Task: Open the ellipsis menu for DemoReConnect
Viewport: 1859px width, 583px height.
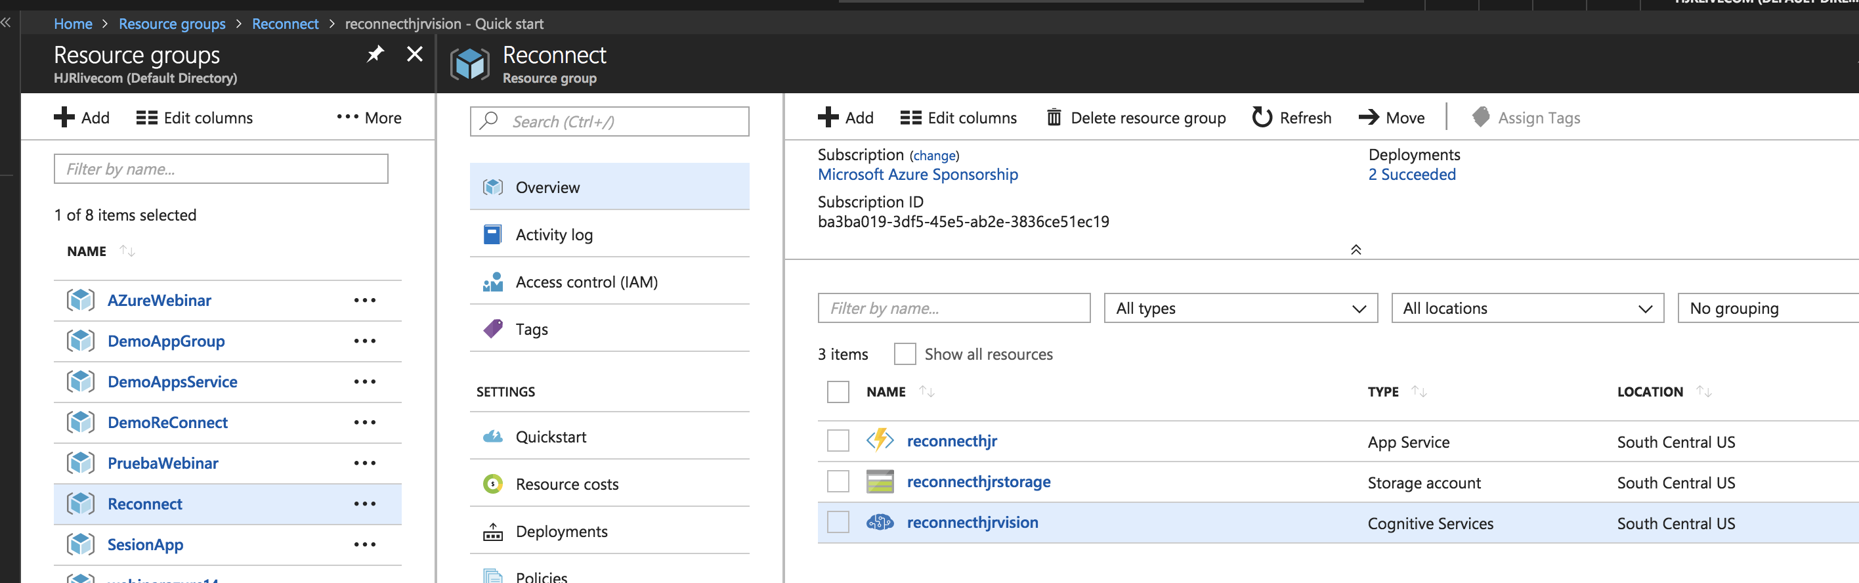Action: (x=364, y=422)
